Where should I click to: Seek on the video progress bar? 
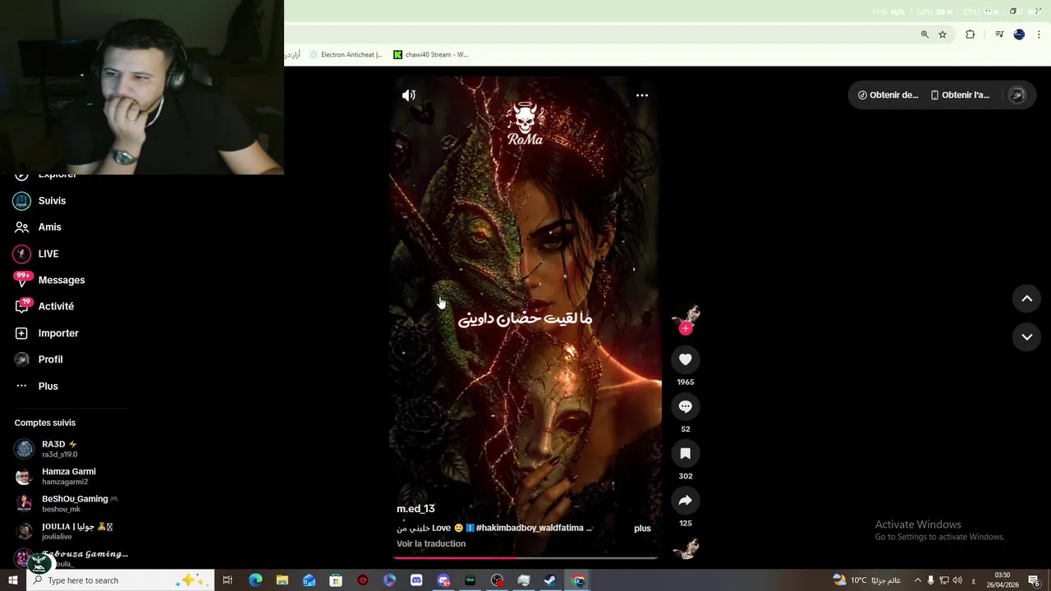[525, 557]
